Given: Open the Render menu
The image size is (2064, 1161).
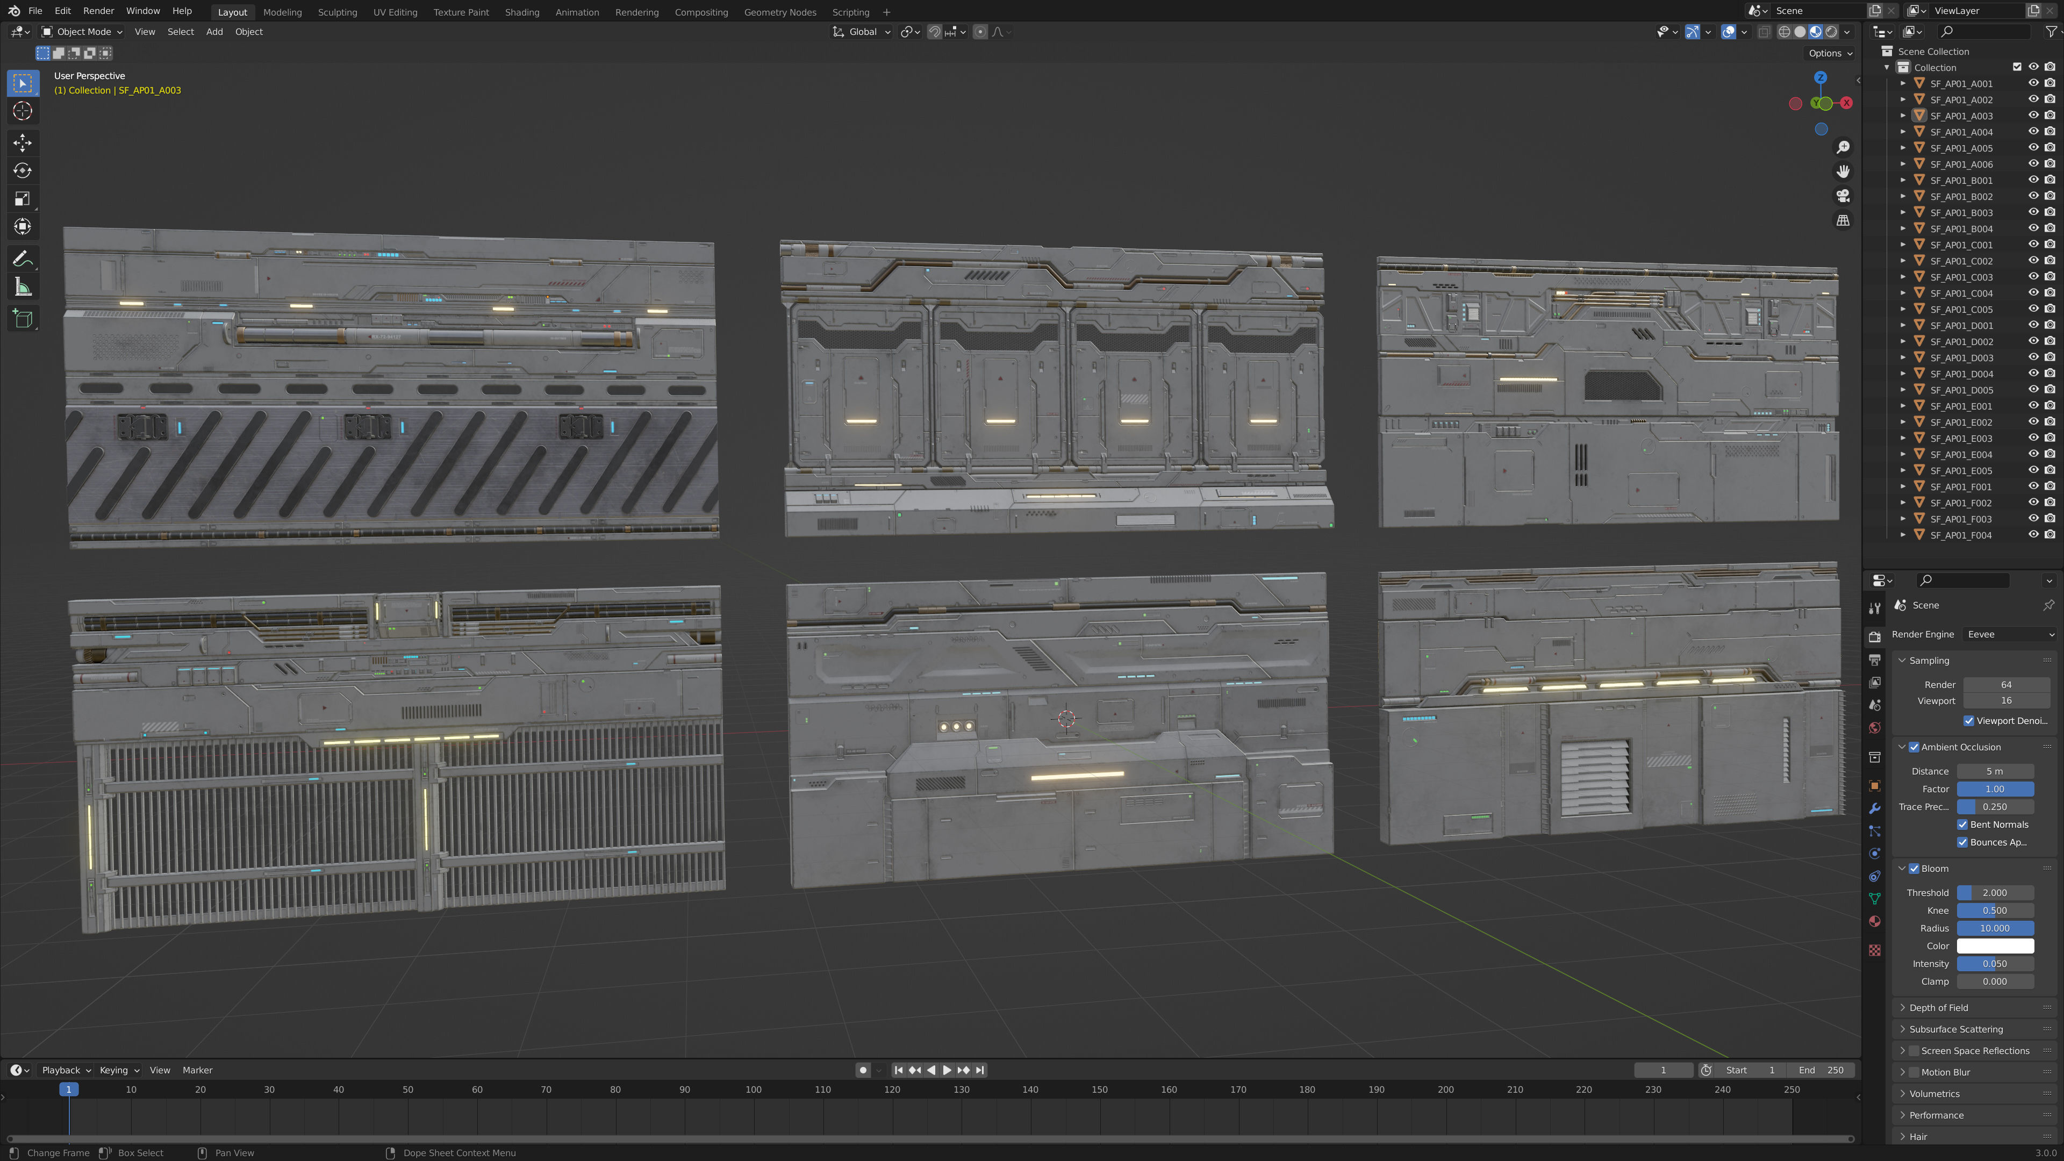Looking at the screenshot, I should 98,11.
